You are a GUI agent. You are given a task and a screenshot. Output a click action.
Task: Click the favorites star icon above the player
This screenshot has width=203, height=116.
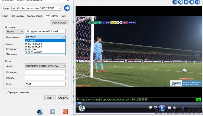[x=186, y=2]
